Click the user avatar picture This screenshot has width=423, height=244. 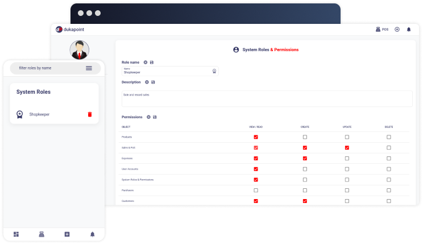click(x=80, y=50)
